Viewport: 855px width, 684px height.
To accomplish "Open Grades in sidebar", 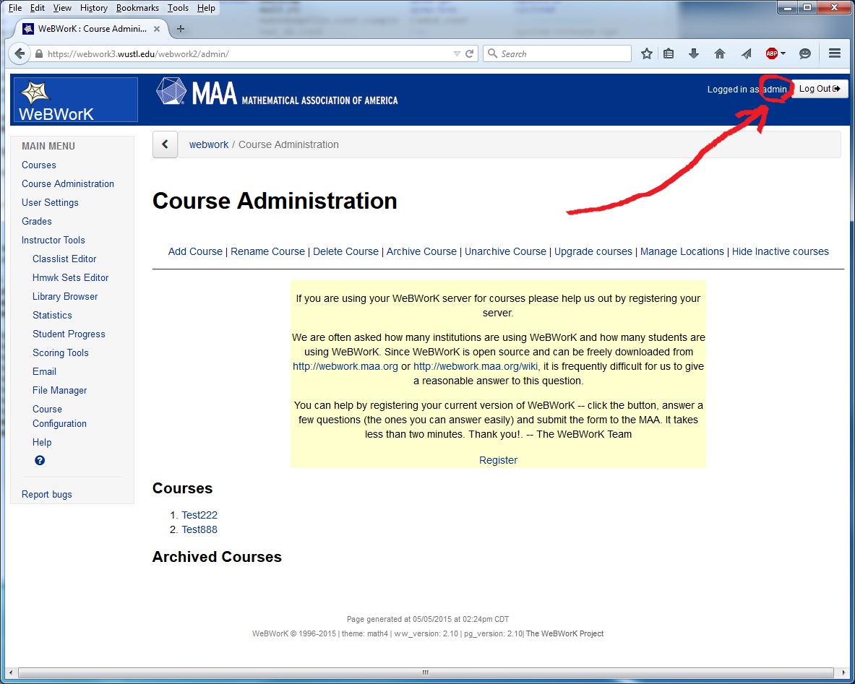I will coord(37,221).
